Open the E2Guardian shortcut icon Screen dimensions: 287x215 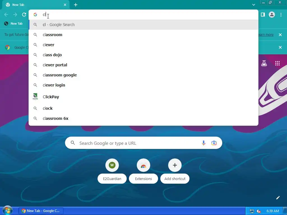(112, 165)
